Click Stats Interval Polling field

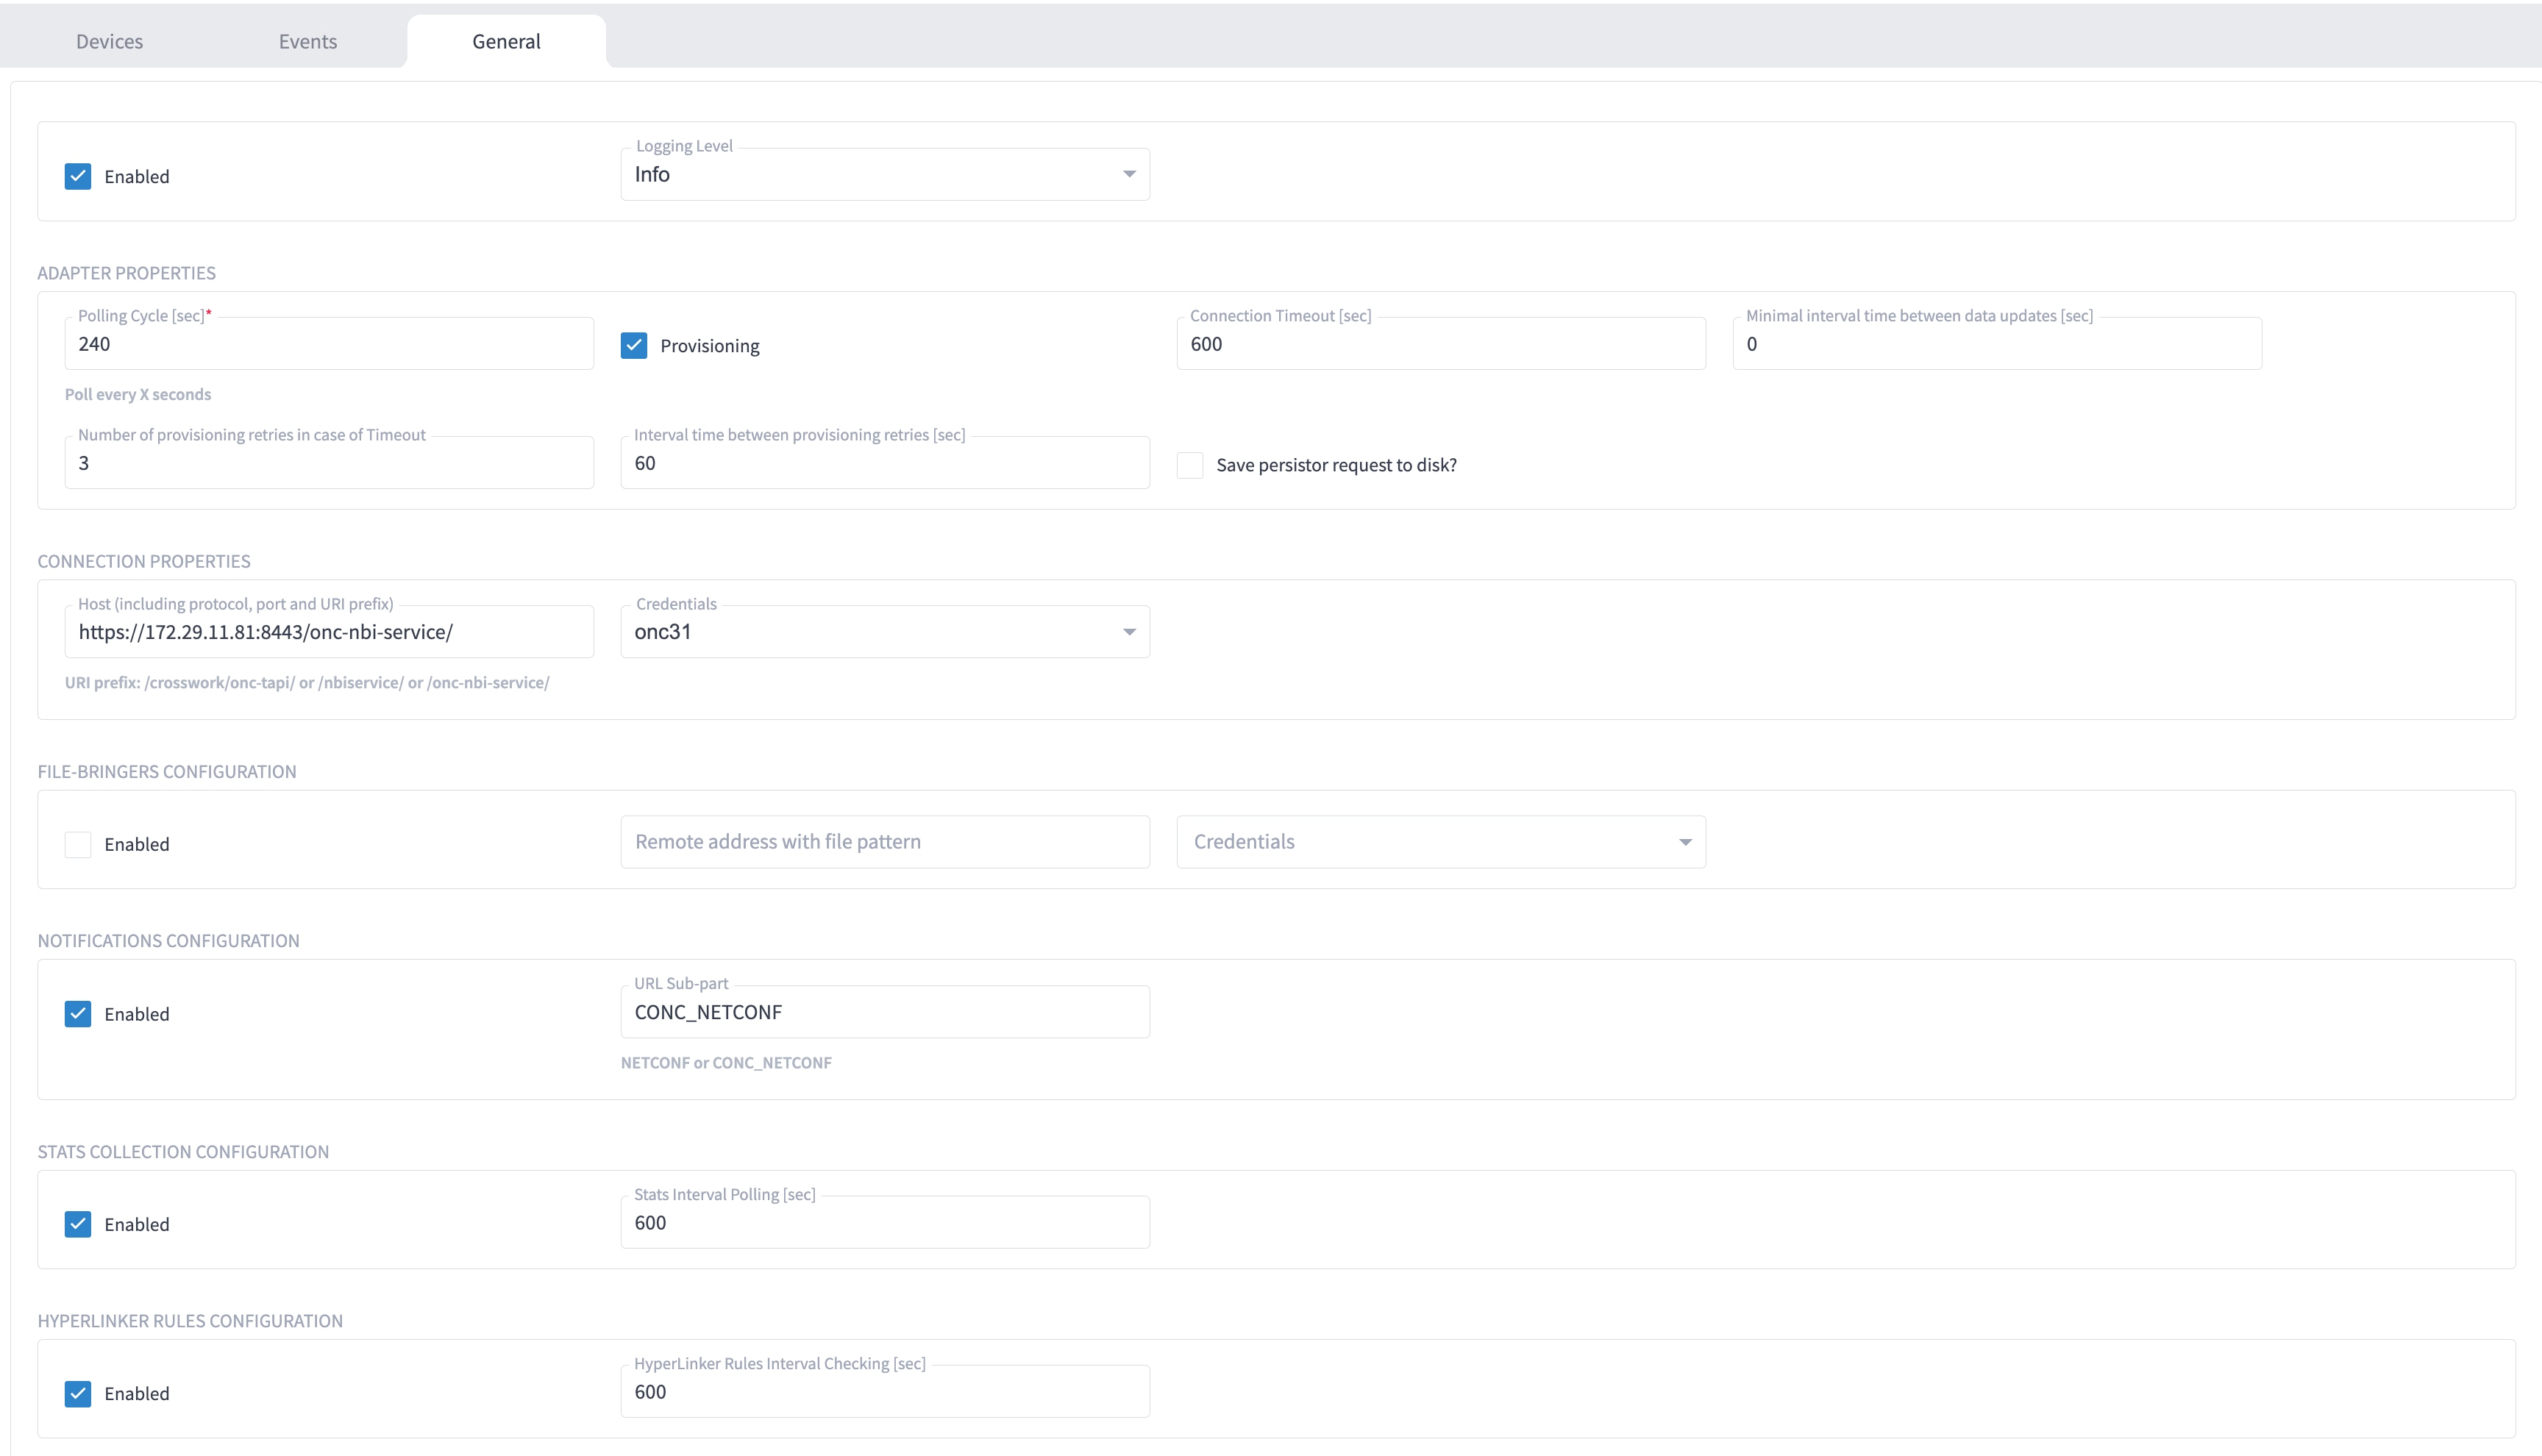coord(885,1222)
